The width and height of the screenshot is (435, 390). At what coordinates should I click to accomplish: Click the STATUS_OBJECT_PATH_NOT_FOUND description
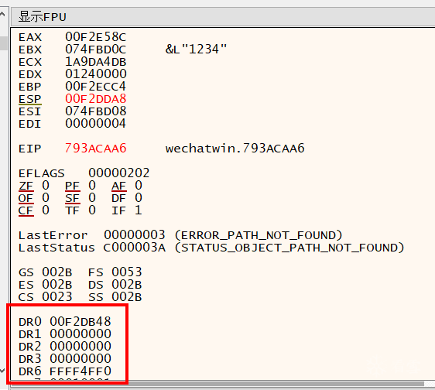(x=289, y=248)
